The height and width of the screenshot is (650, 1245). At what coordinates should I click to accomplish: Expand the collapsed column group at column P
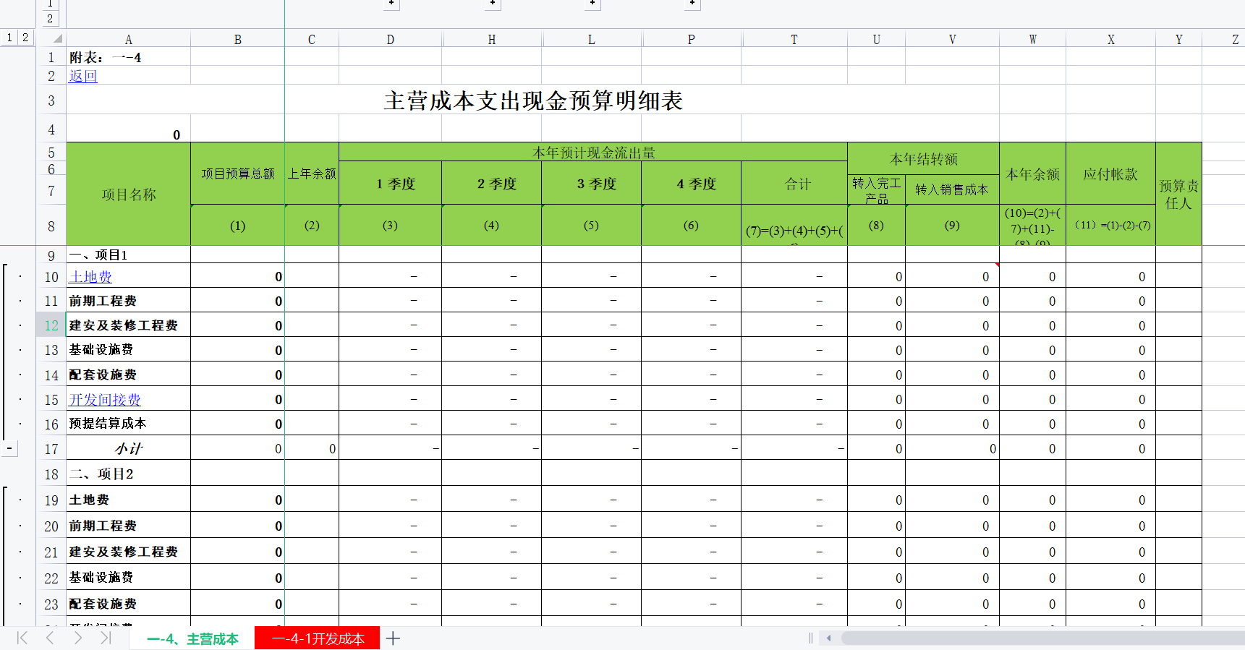[x=692, y=4]
